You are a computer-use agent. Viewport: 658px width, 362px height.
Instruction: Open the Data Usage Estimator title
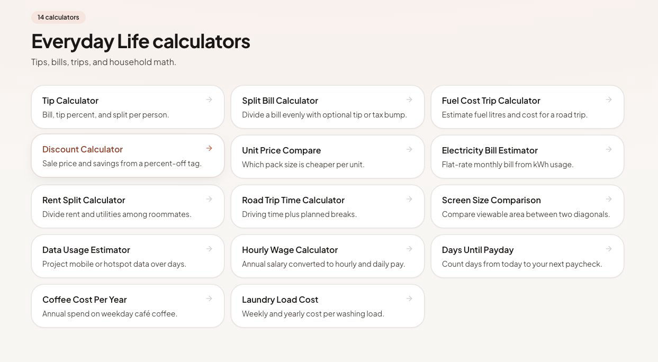(86, 250)
